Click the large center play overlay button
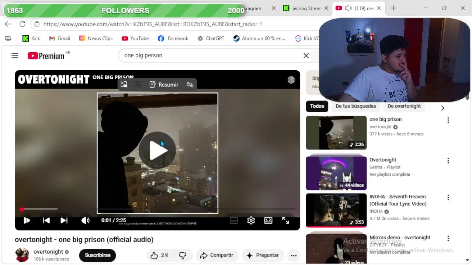The image size is (472, 265). (157, 150)
